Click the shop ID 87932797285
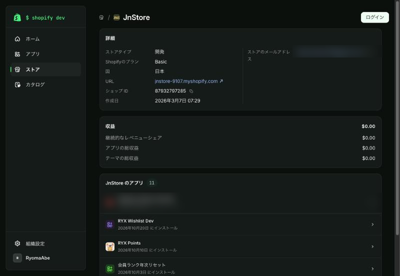 coord(170,91)
